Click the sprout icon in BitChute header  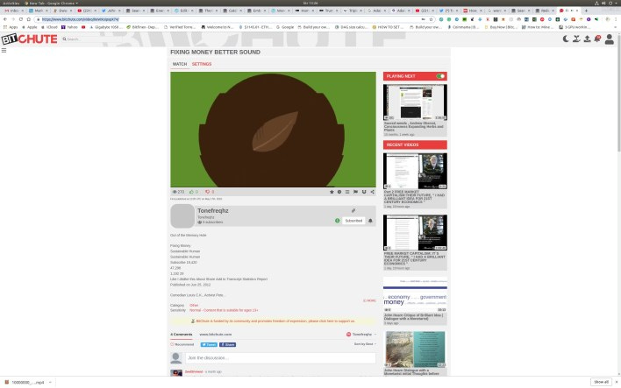click(x=576, y=39)
